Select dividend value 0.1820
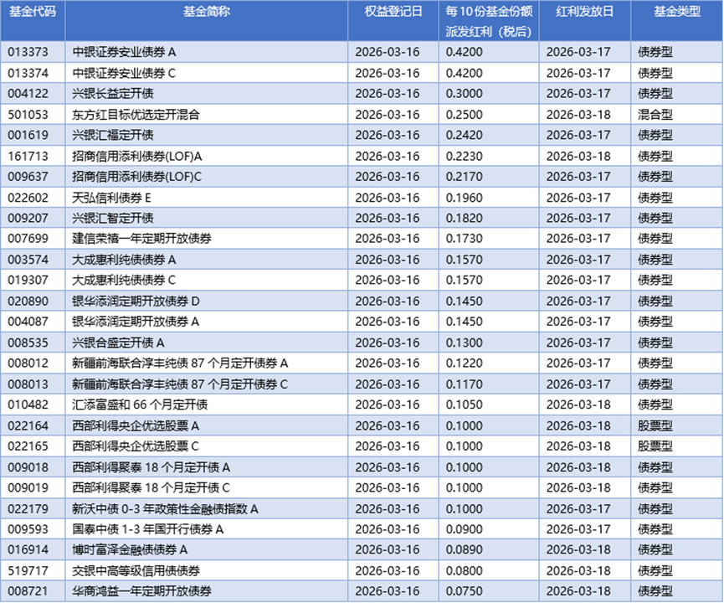This screenshot has width=724, height=603. pyautogui.click(x=464, y=218)
